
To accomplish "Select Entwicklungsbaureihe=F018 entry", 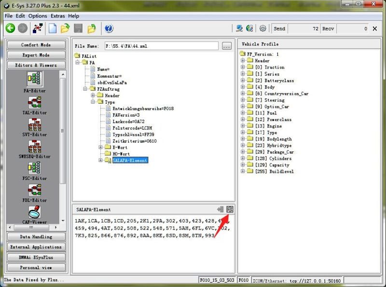I will (143, 109).
